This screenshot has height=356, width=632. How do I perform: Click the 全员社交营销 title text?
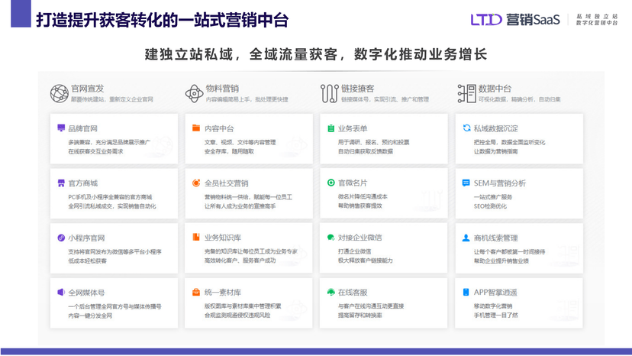[x=226, y=183]
